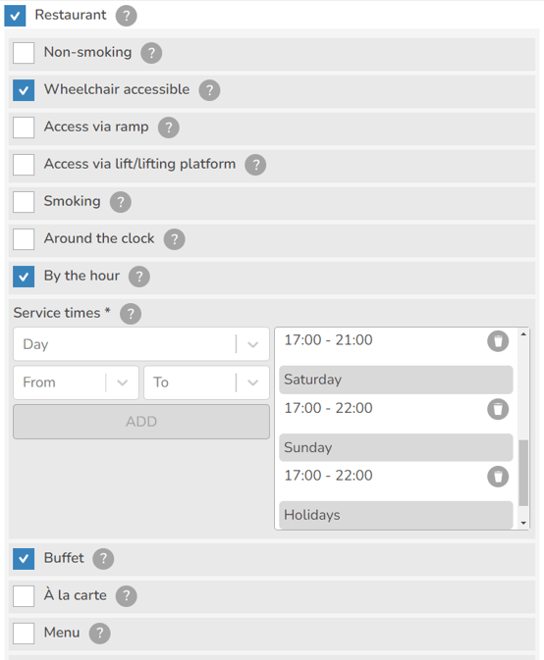Viewport: 544px width, 660px height.
Task: Click the ADD button
Action: pyautogui.click(x=141, y=422)
